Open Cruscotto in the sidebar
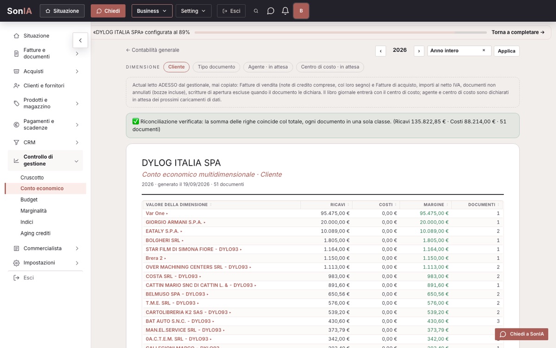This screenshot has width=556, height=348. (32, 178)
